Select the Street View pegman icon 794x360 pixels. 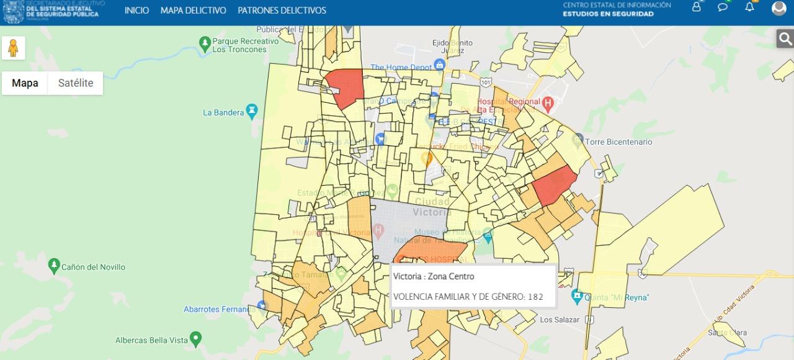(13, 48)
